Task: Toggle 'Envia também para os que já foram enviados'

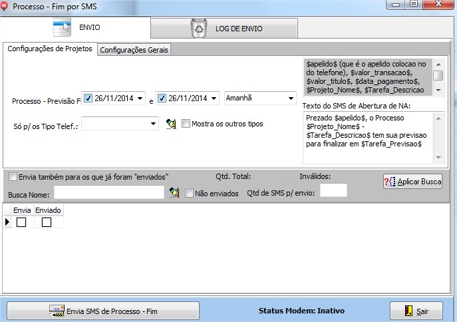Action: pos(13,176)
